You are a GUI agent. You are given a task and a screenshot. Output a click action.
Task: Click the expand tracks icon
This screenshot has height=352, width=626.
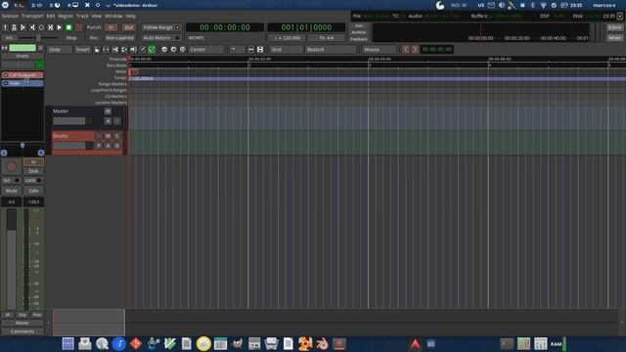tap(260, 50)
